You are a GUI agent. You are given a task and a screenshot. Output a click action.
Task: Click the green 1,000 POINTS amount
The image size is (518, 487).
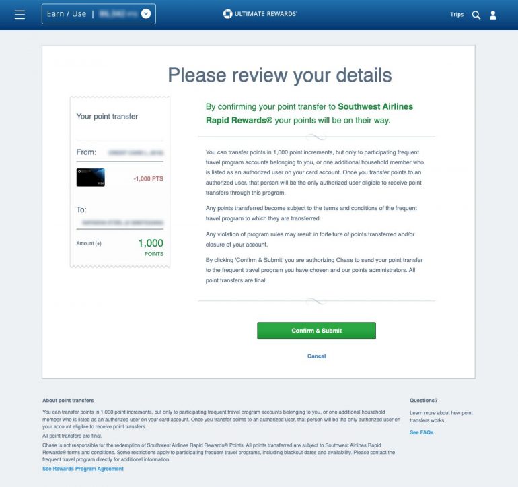tap(151, 244)
